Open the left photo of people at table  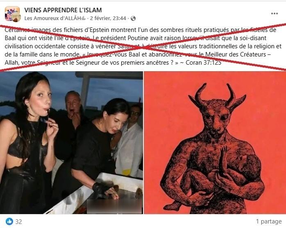coord(71,142)
